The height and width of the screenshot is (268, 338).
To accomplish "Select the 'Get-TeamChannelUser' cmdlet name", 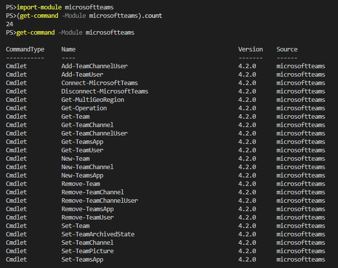I will (95, 134).
